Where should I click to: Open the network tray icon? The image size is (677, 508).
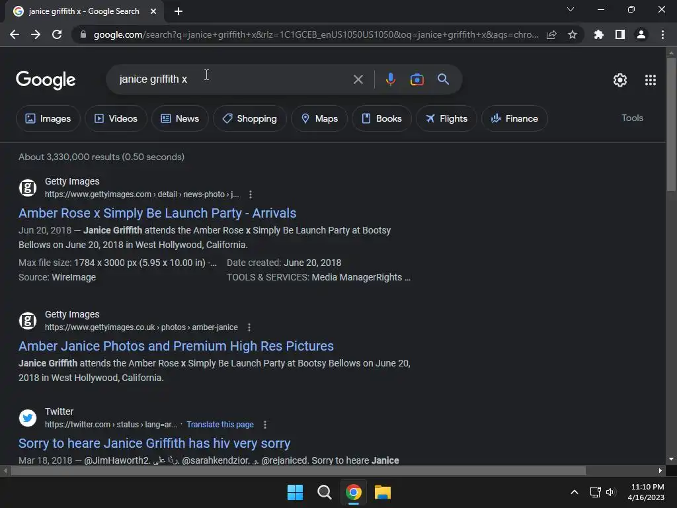pyautogui.click(x=596, y=492)
